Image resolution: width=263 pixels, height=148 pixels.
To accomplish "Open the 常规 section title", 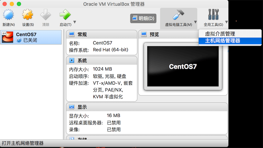I will (x=82, y=35).
